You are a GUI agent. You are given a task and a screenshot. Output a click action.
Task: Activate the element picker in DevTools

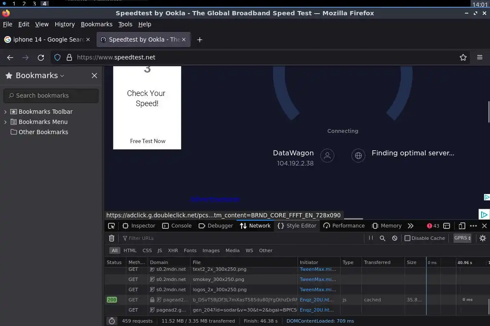click(111, 226)
